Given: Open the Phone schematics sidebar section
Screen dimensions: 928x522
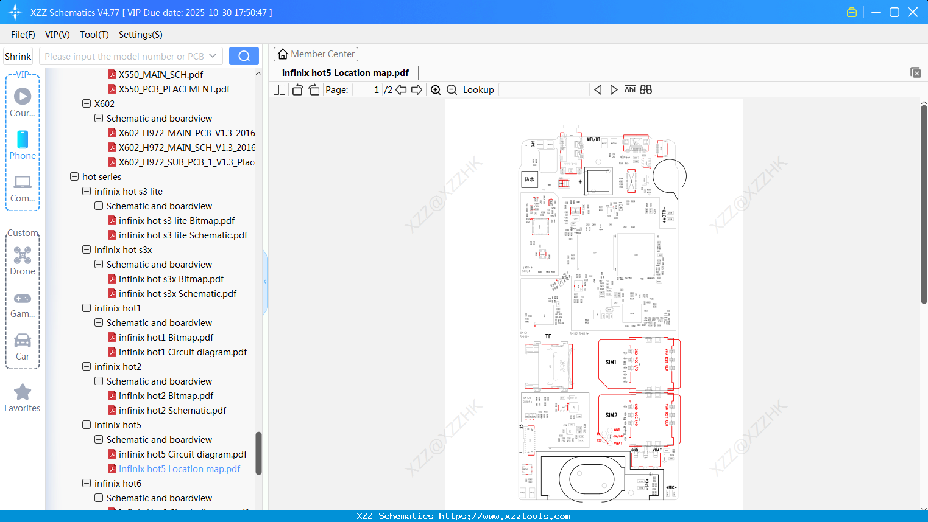Looking at the screenshot, I should (22, 146).
